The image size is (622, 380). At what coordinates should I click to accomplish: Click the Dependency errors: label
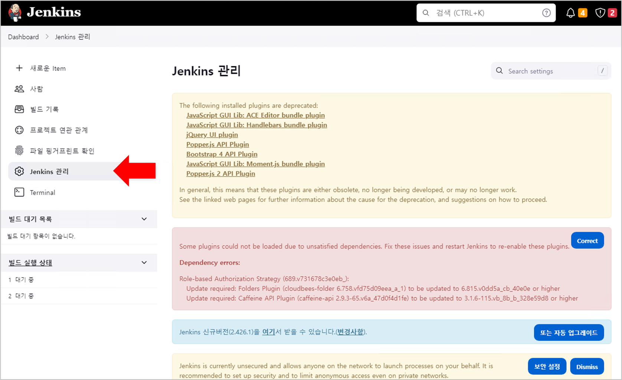click(x=210, y=262)
